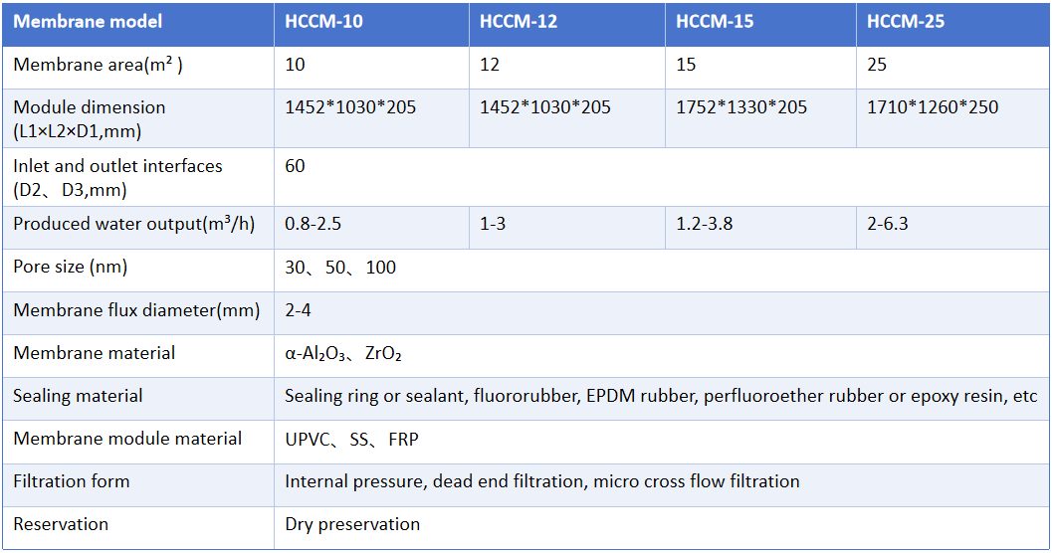Click the 'Filtration form' row label
Screen dimensions: 1053x553
pyautogui.click(x=72, y=481)
